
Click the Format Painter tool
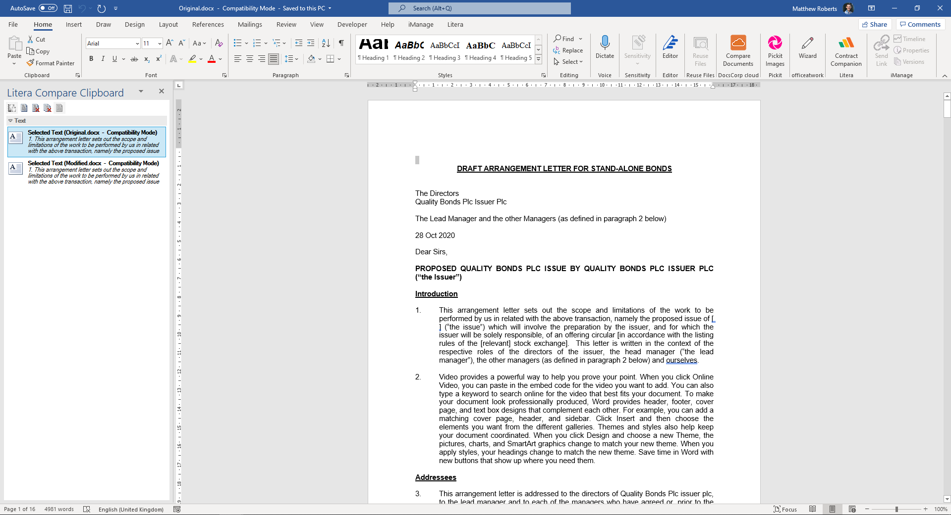tap(51, 63)
